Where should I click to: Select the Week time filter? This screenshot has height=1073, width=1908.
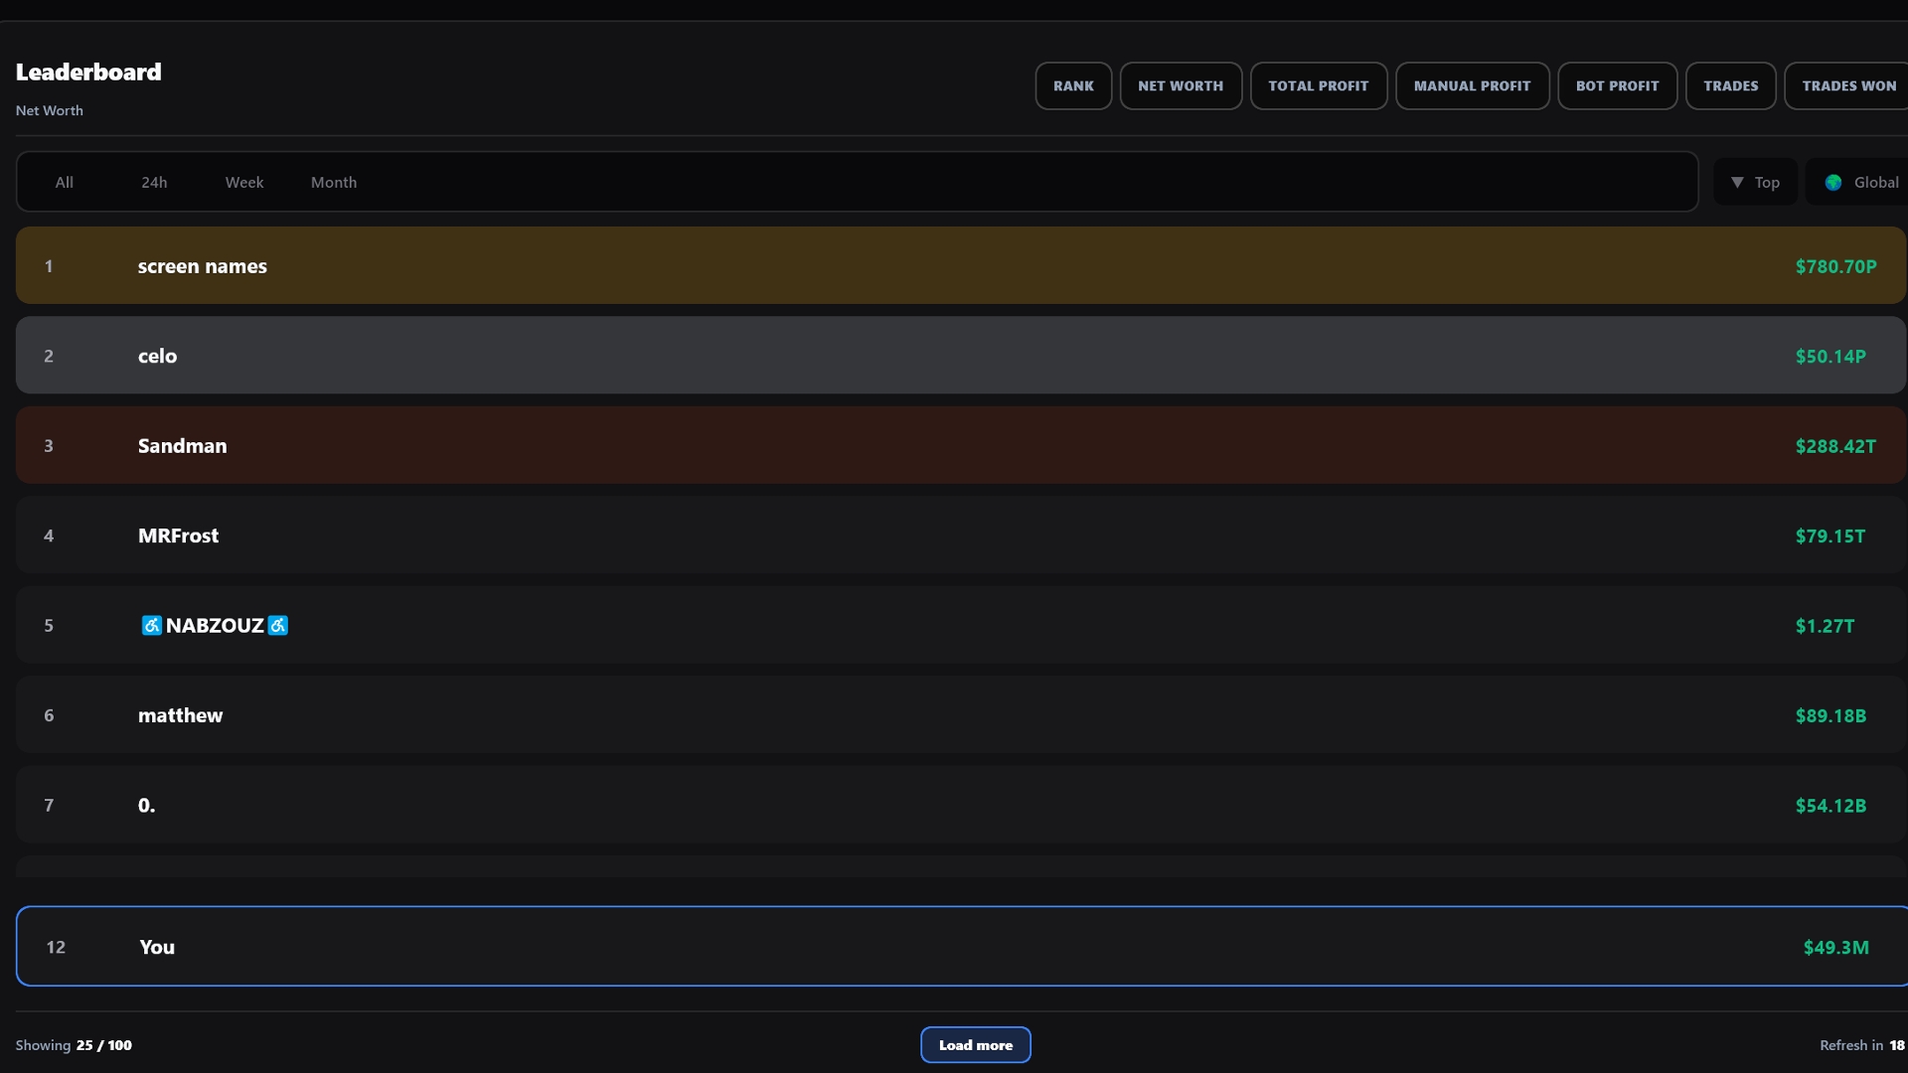point(244,182)
